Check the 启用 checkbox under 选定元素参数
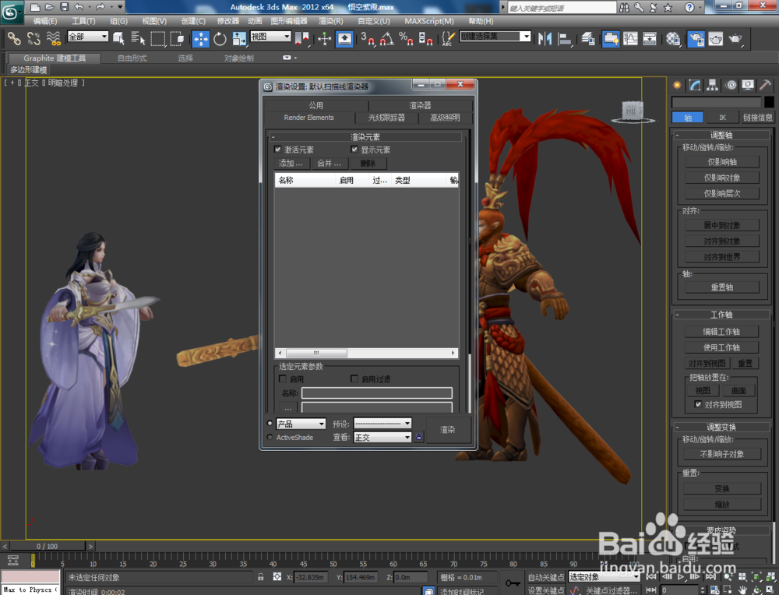The height and width of the screenshot is (595, 779). pyautogui.click(x=283, y=378)
